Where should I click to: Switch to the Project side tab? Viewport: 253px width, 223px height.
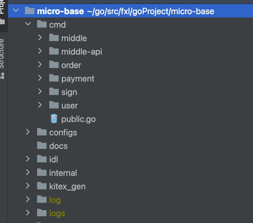(2, 7)
